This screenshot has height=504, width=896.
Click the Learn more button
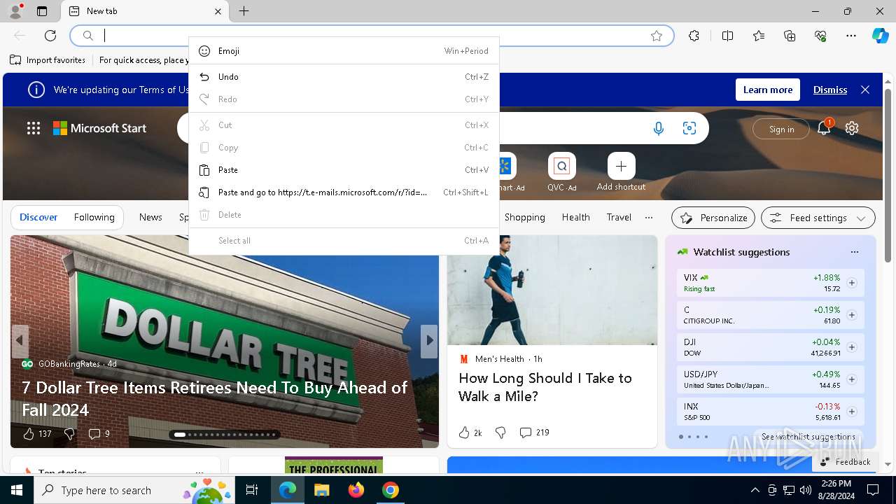click(767, 90)
